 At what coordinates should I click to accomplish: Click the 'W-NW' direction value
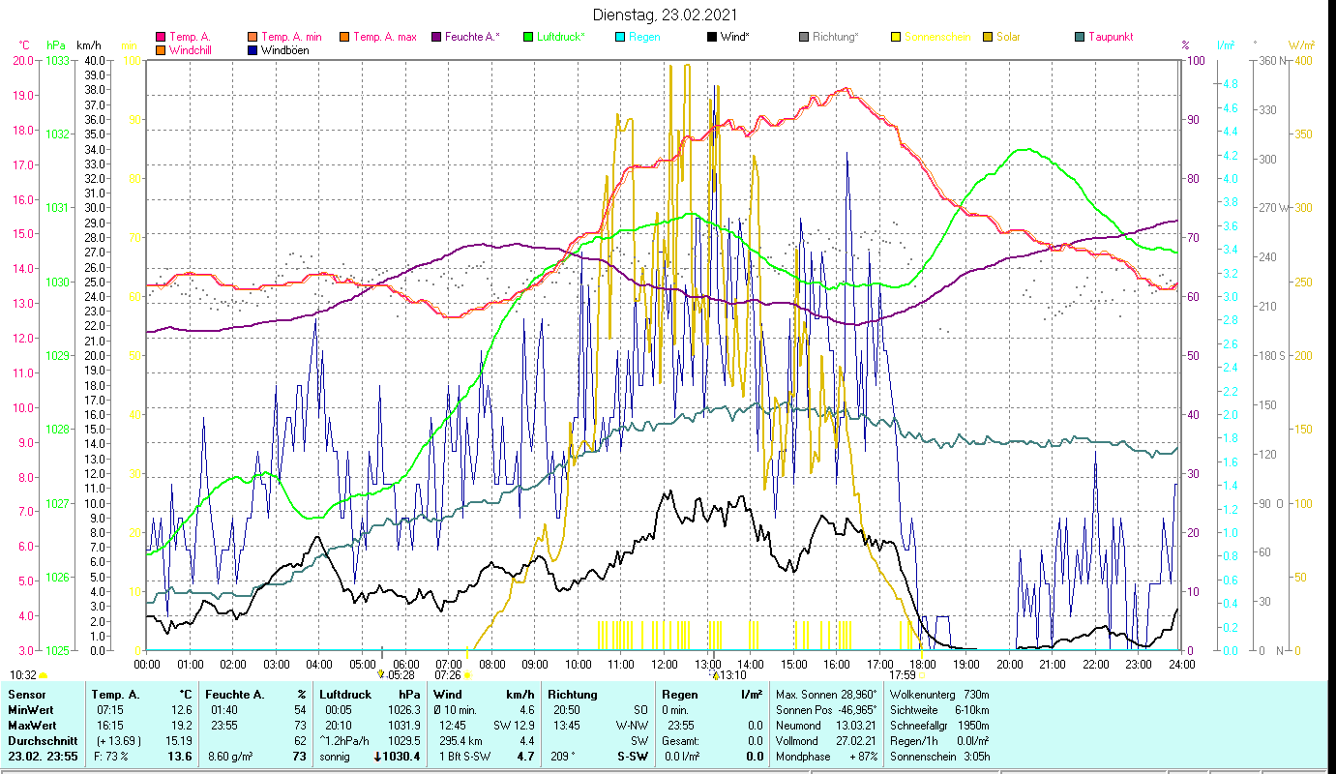click(x=632, y=726)
